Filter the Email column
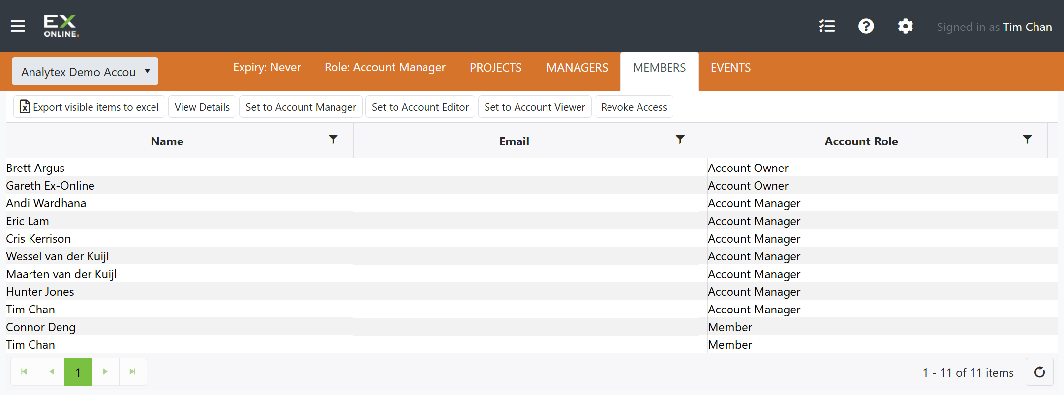1064x395 pixels. (680, 140)
